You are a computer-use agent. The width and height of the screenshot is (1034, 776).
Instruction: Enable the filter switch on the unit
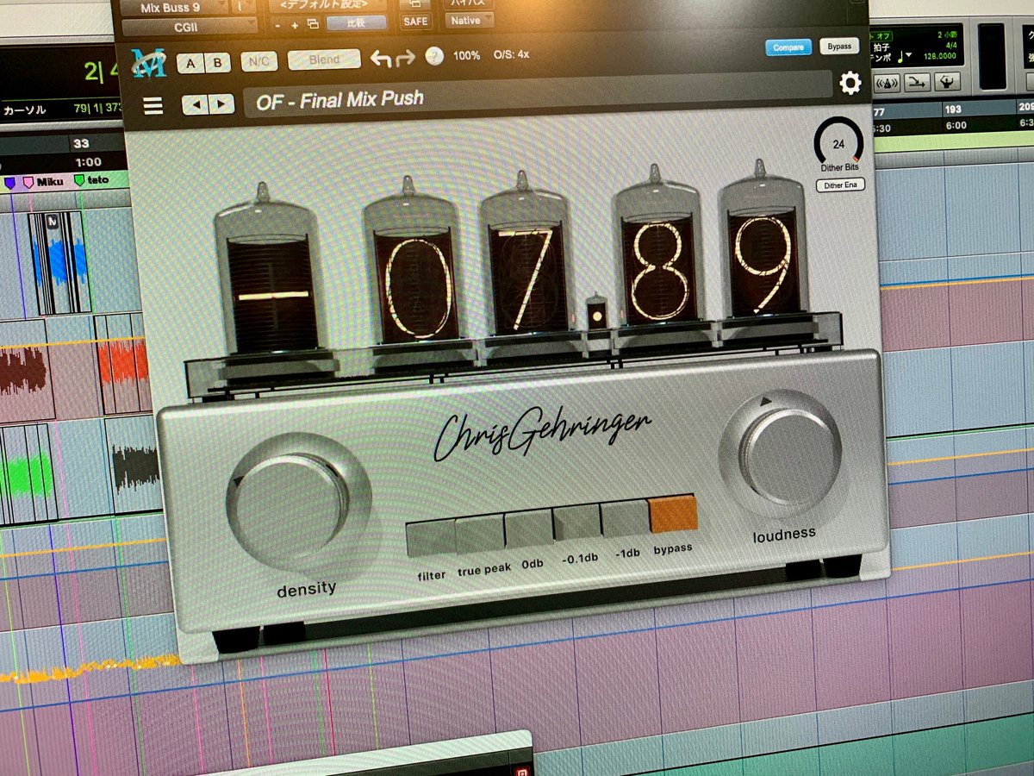(x=430, y=539)
